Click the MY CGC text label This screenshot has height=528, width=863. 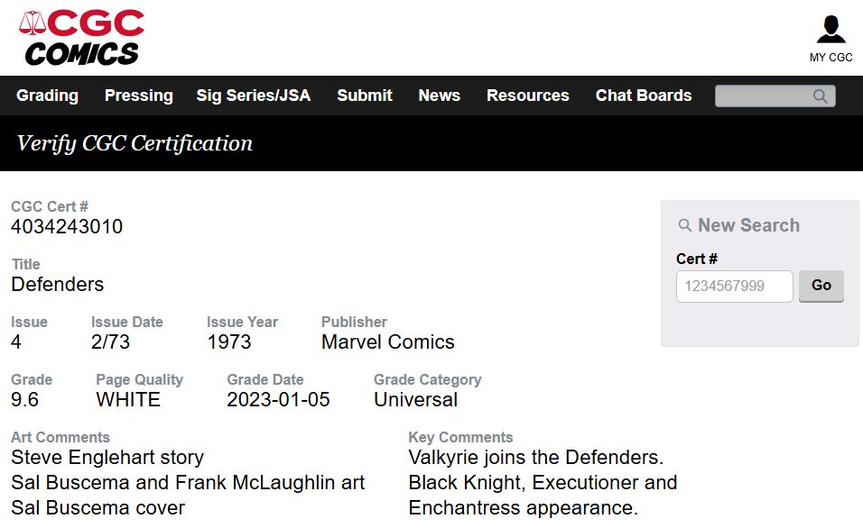(x=831, y=58)
